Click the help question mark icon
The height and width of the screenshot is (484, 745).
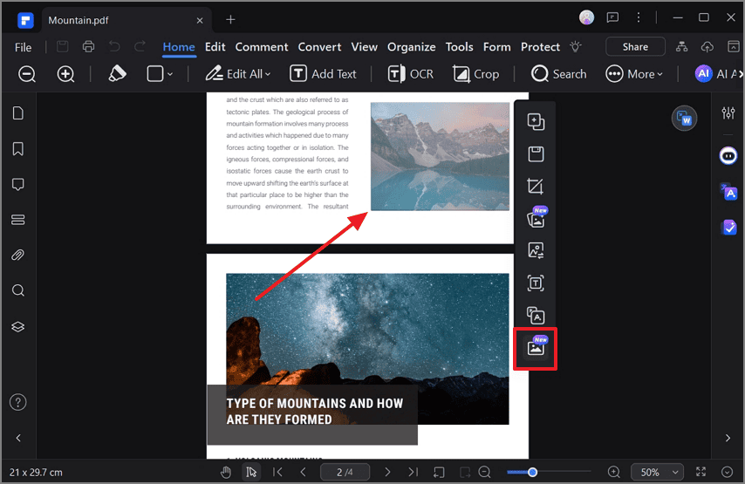18,402
